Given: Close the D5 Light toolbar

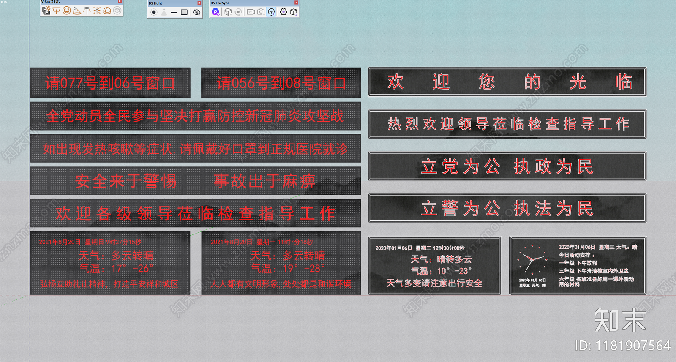Looking at the screenshot, I should coord(199,3).
